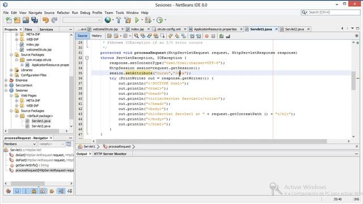Click the Save All toolbar icon
This screenshot has width=363, height=204.
[x=35, y=20]
